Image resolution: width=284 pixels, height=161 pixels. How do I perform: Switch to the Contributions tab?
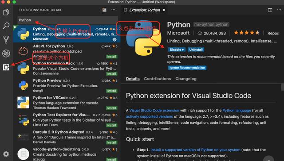[158, 79]
